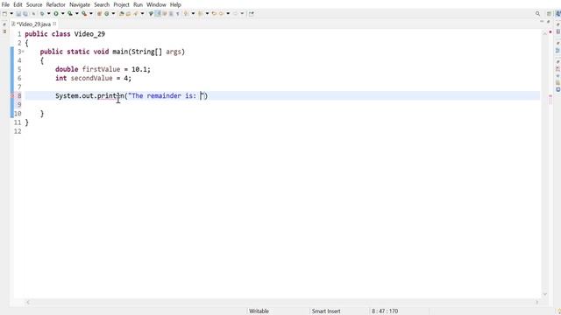Image resolution: width=561 pixels, height=315 pixels.
Task: Open the Next Annotation dropdown arrow
Action: [193, 14]
